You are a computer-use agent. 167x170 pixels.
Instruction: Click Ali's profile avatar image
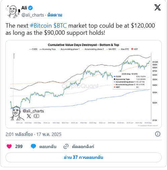tap(13, 11)
